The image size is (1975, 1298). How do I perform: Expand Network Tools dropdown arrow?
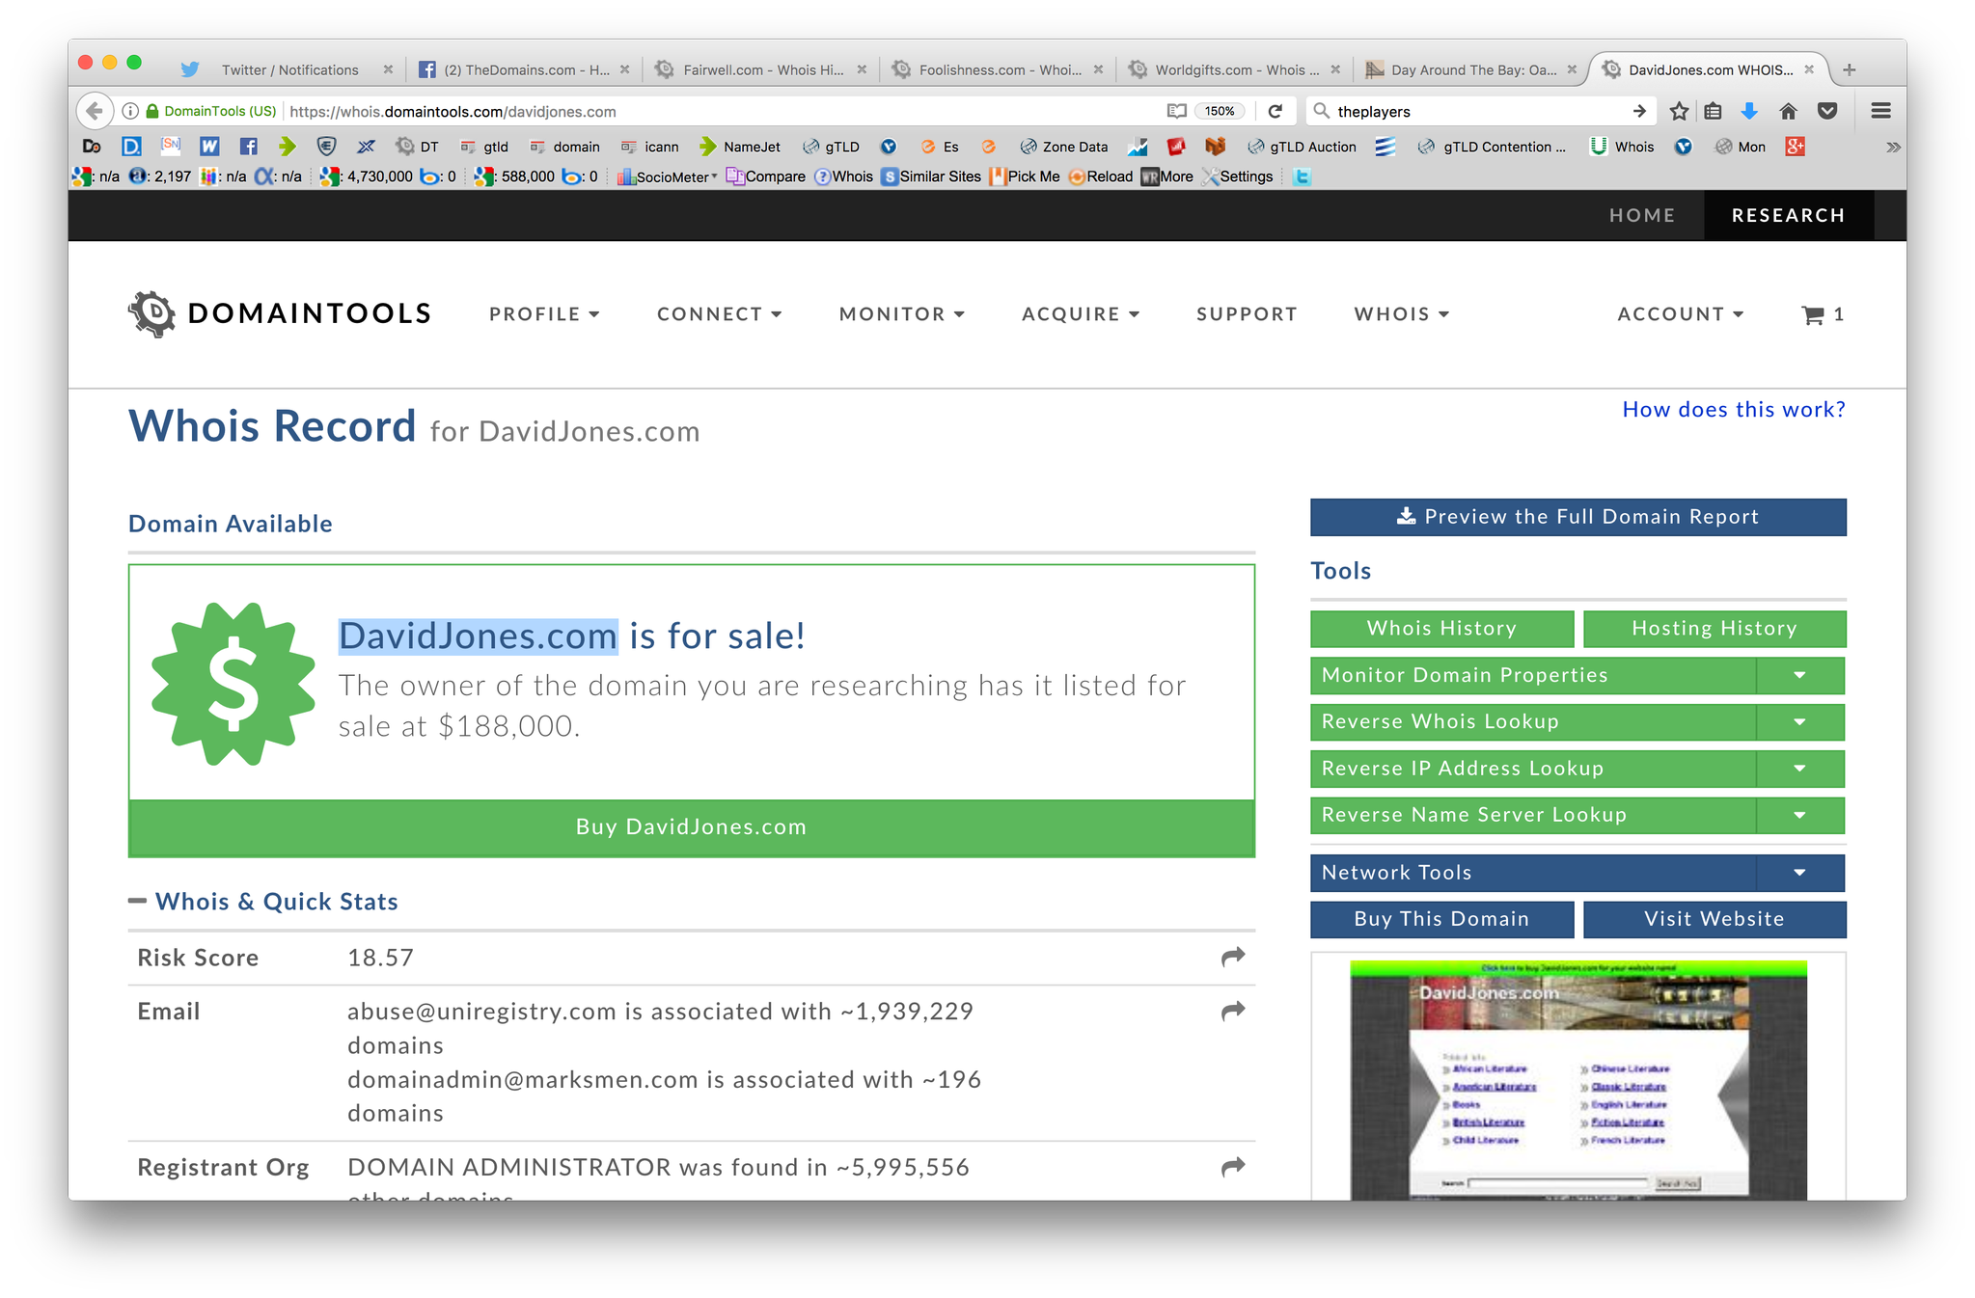coord(1798,872)
